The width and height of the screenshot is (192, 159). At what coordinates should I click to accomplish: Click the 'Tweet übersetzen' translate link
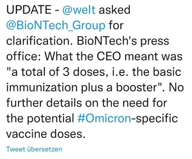34,149
